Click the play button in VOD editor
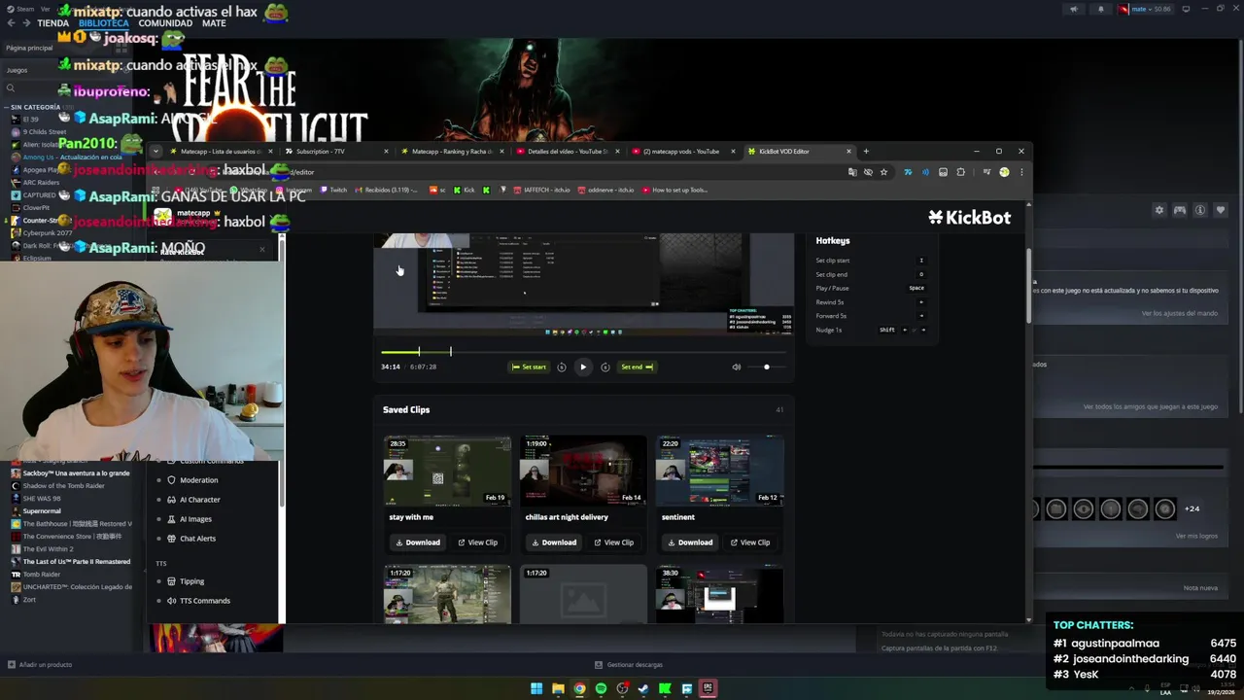The height and width of the screenshot is (700, 1244). click(583, 367)
